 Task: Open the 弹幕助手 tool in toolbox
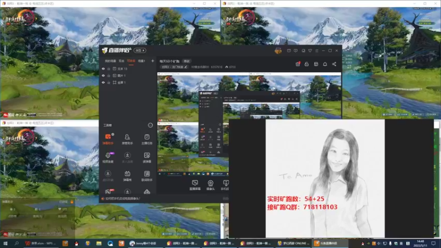(x=107, y=139)
